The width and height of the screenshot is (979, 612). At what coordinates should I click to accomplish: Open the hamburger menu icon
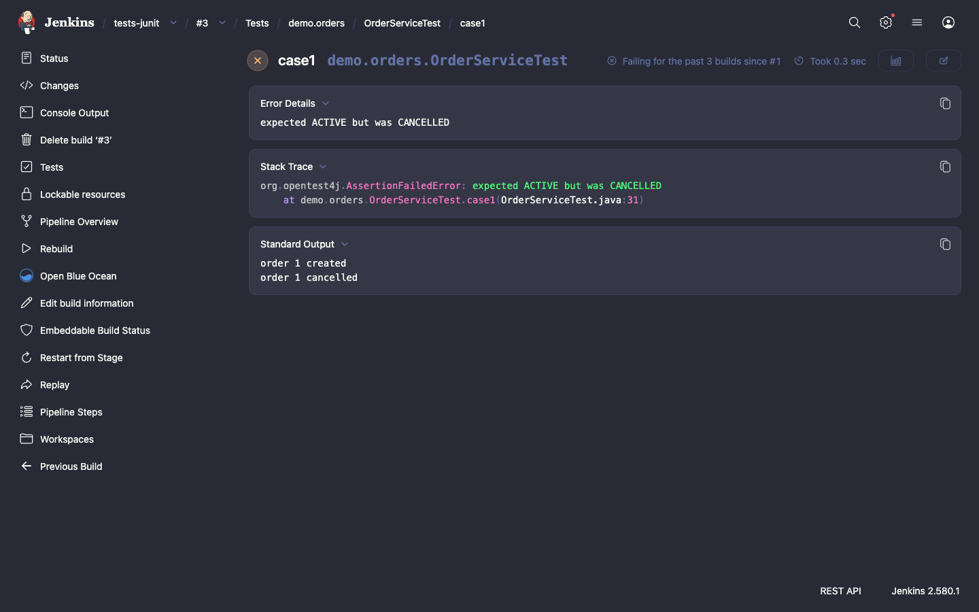(x=917, y=22)
